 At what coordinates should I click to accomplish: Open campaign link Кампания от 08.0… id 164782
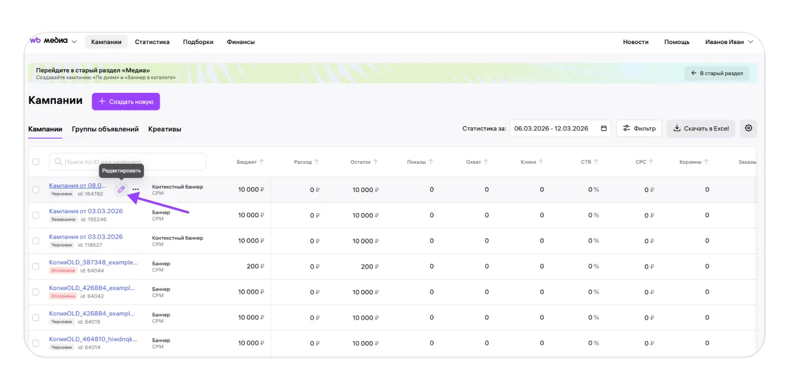[x=78, y=186]
